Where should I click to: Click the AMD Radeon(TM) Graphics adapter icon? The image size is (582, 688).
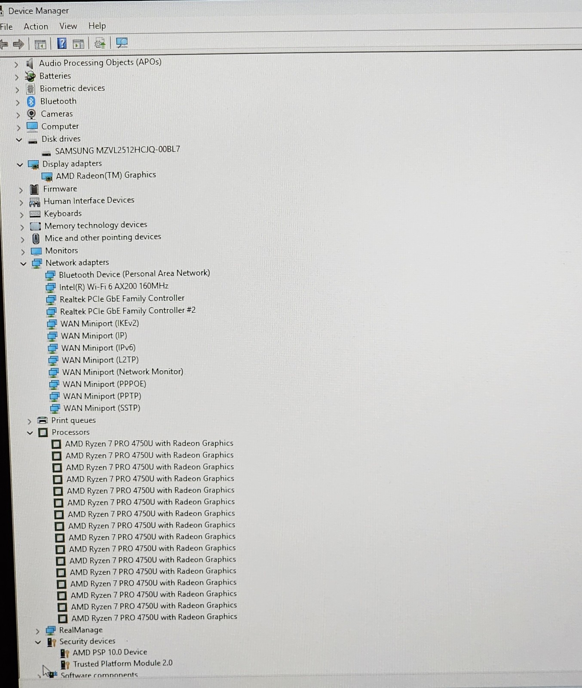point(47,176)
